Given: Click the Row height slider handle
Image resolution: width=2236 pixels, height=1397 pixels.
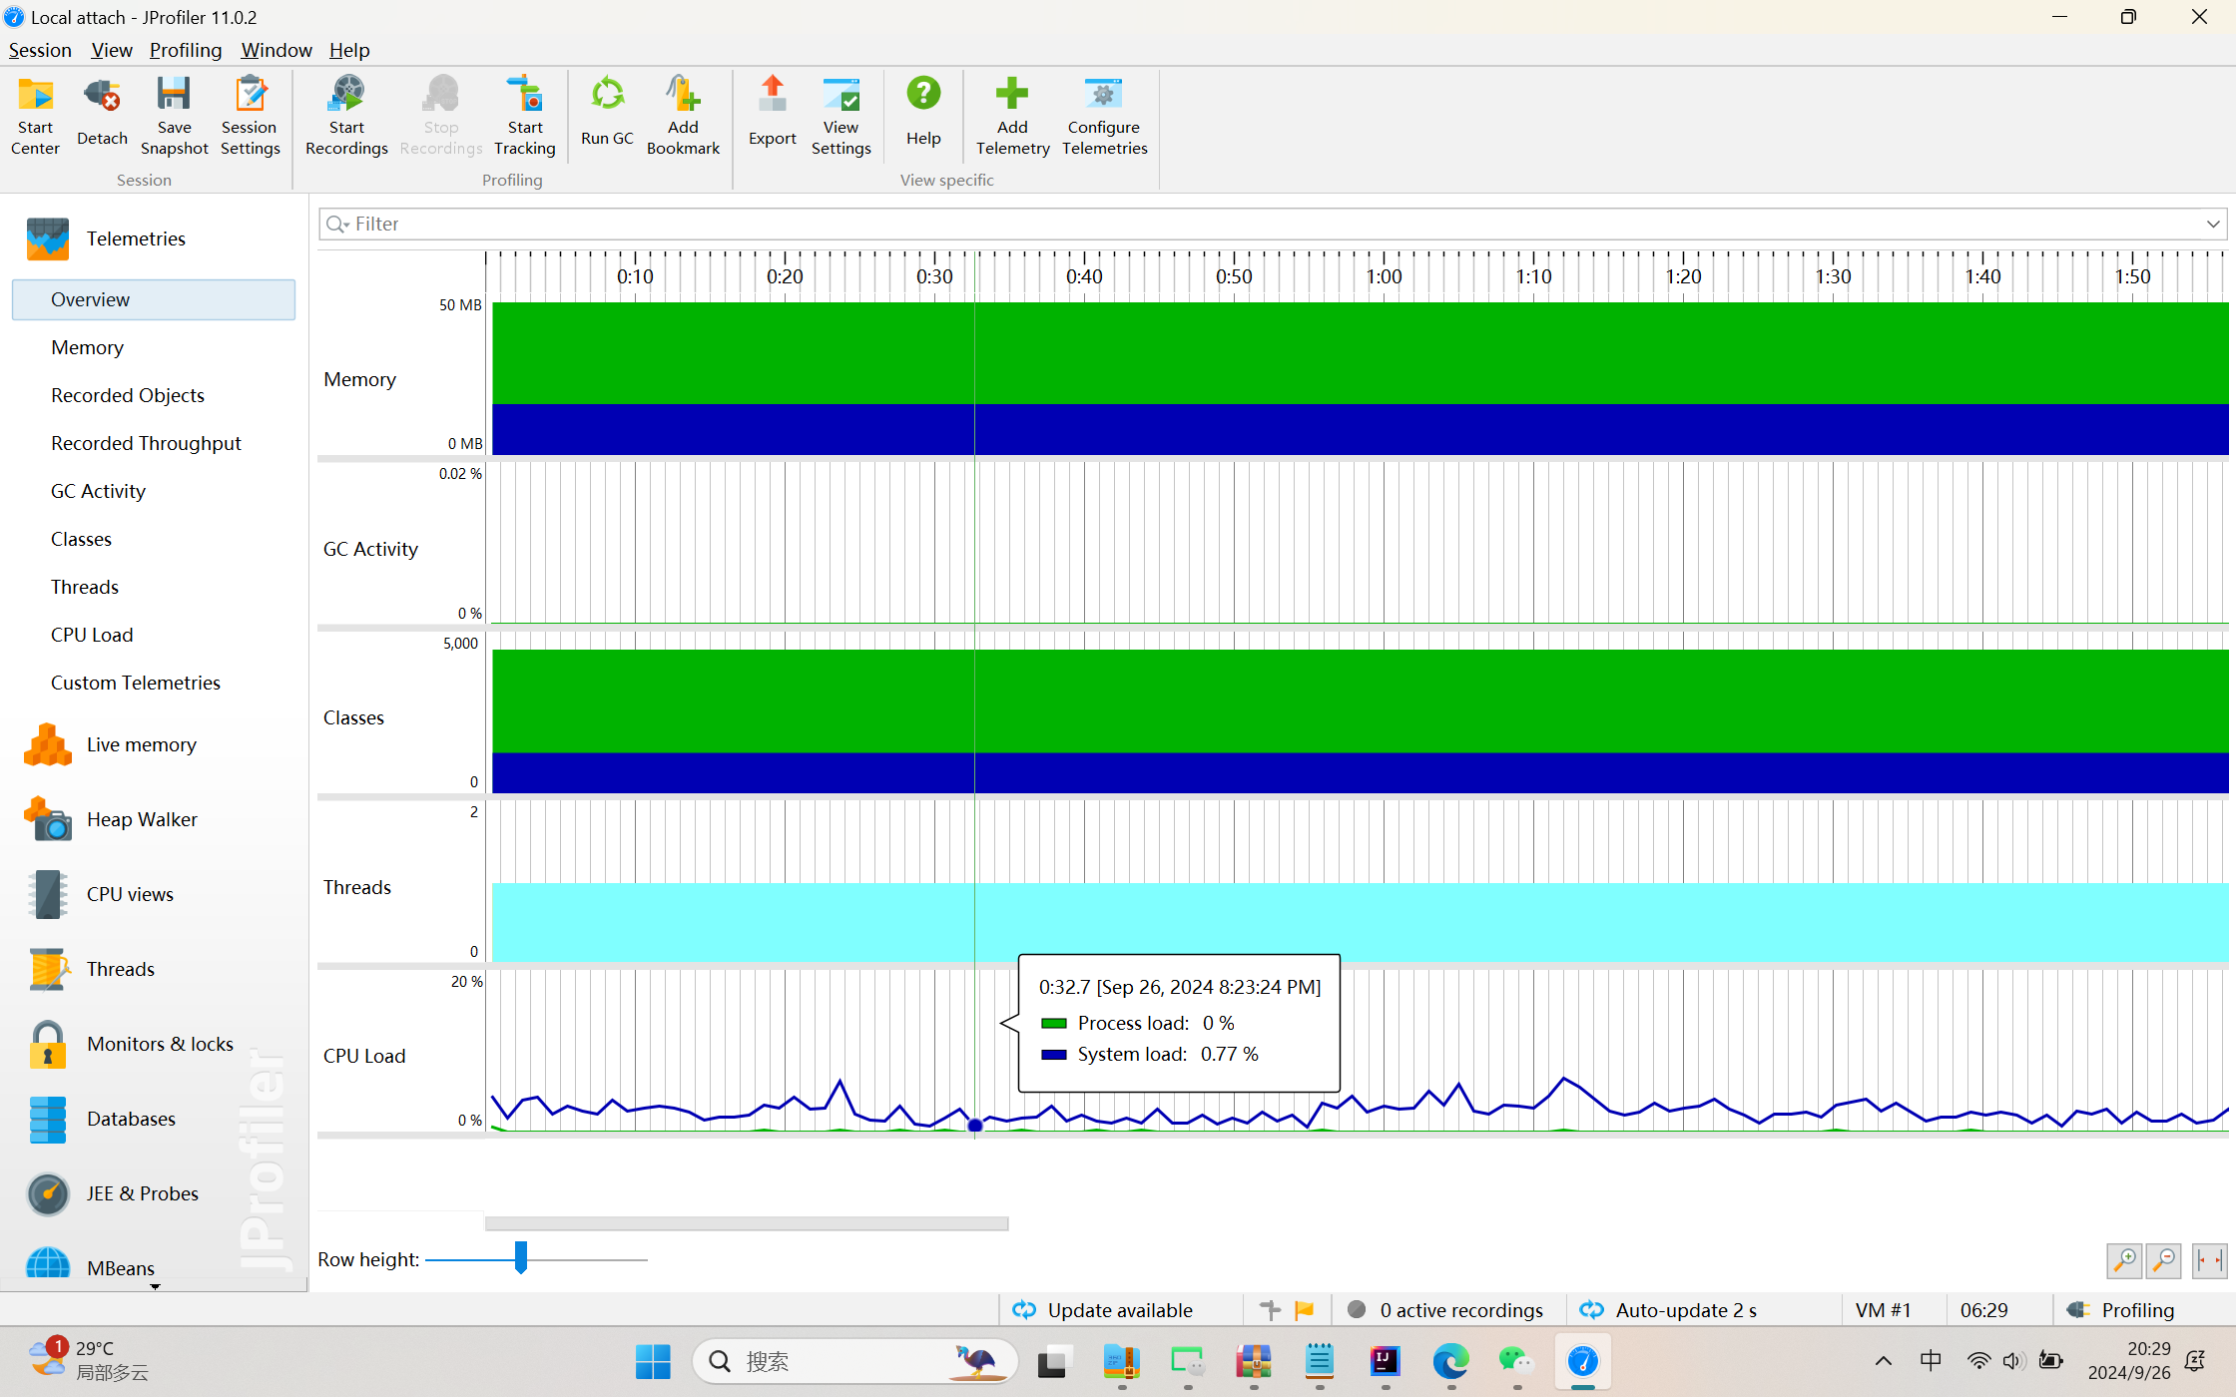Looking at the screenshot, I should pyautogui.click(x=520, y=1257).
